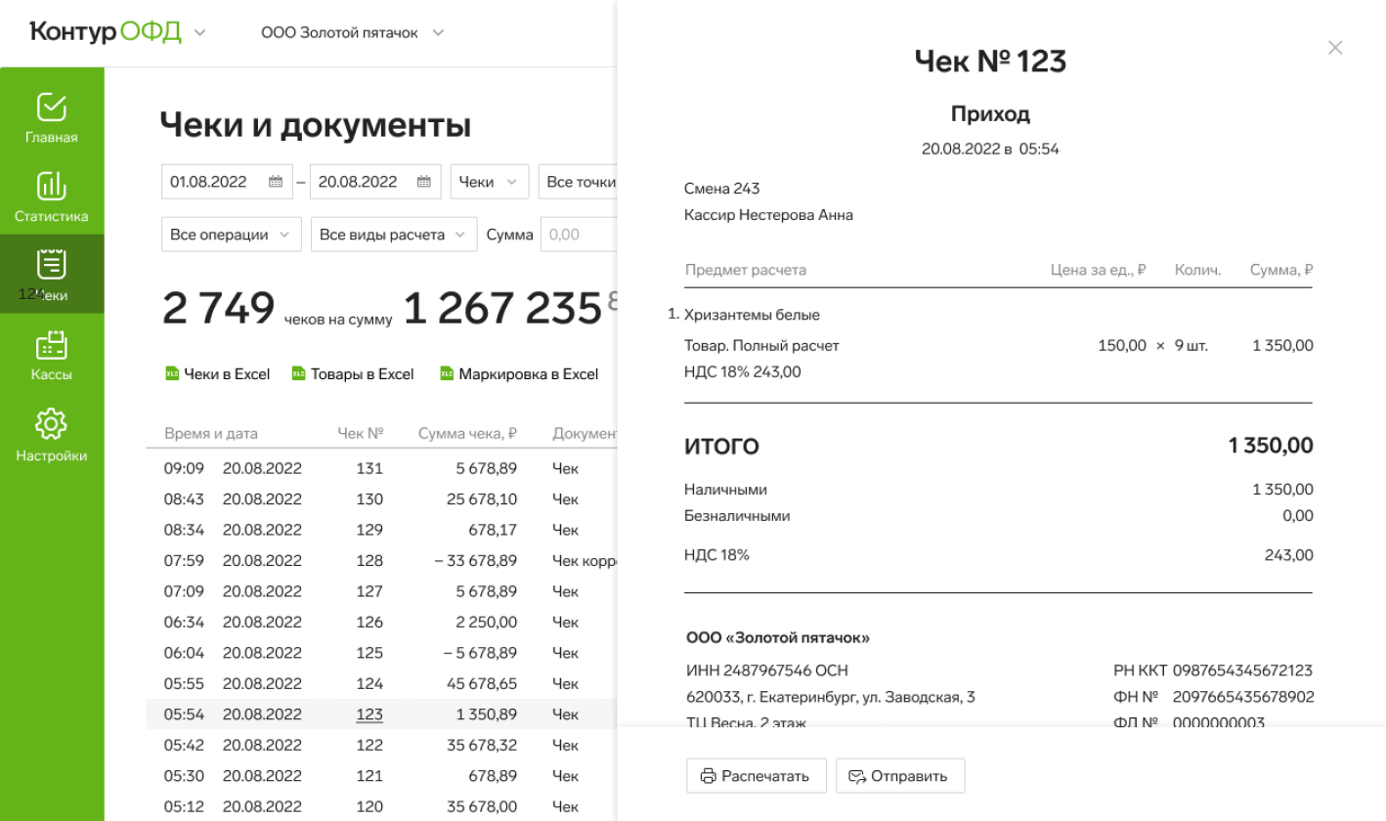Image resolution: width=1386 pixels, height=821 pixels.
Task: Open the Настройки gear section
Action: [x=52, y=435]
